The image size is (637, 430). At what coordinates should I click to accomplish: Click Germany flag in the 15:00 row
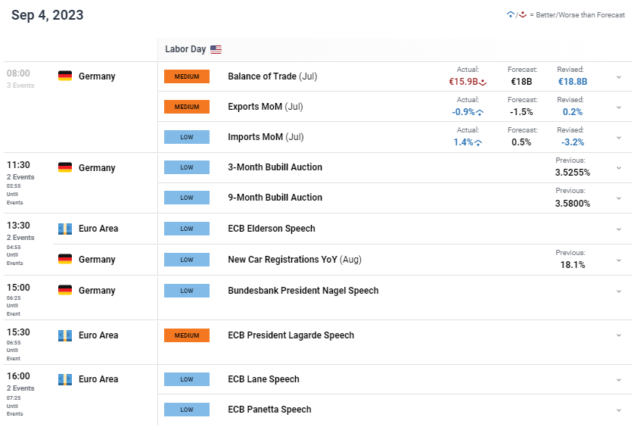point(65,290)
